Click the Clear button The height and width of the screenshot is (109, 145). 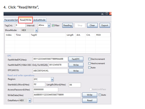pos(92,25)
